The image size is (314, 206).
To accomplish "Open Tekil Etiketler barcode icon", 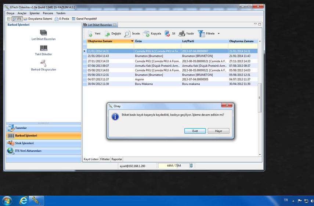I will (43, 48).
